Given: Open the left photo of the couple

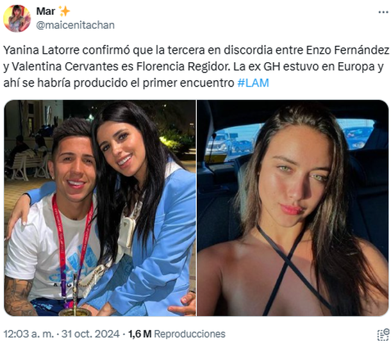Looking at the screenshot, I should pos(100,208).
